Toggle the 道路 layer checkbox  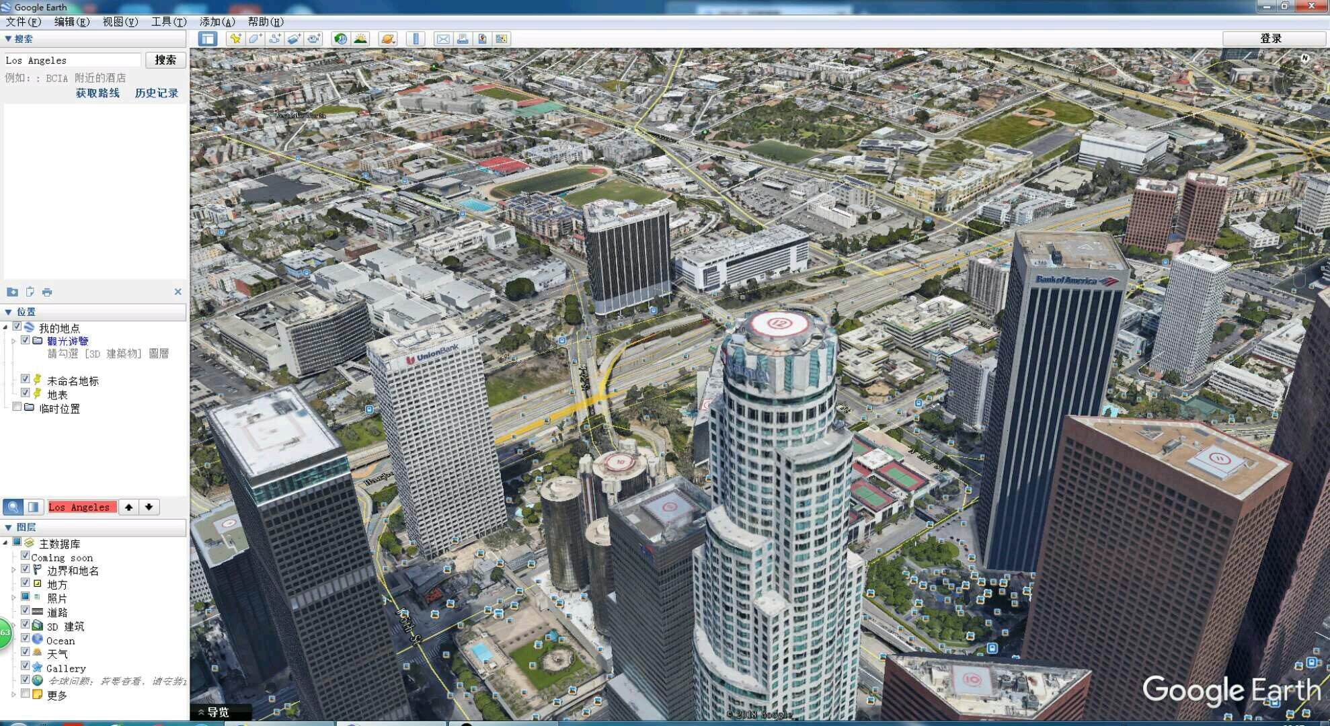click(x=25, y=610)
